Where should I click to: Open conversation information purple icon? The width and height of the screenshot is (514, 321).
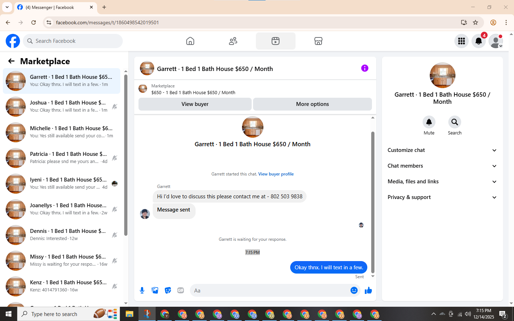[x=364, y=68]
